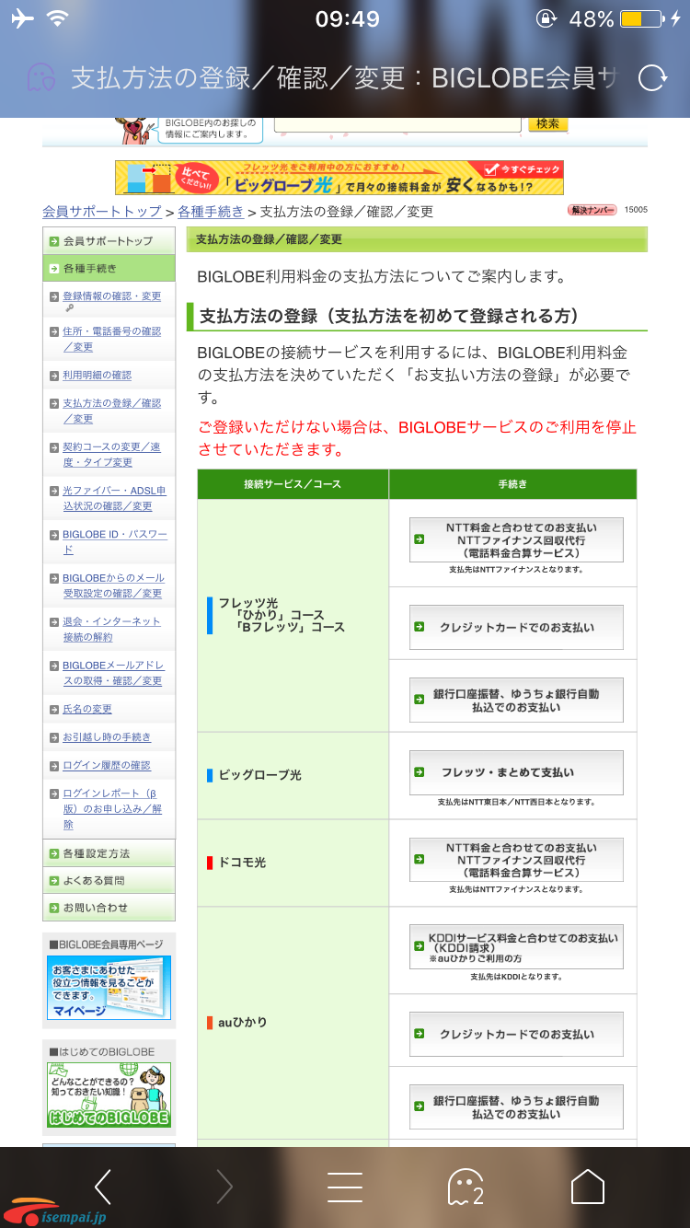
Task: Open the hamburger menu in bottom toolbar
Action: click(x=345, y=1187)
